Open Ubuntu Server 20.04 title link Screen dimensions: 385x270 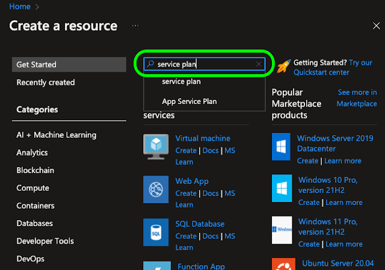338,263
